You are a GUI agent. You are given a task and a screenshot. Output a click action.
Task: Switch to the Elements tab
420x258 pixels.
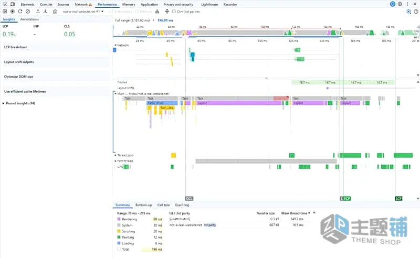click(x=28, y=5)
